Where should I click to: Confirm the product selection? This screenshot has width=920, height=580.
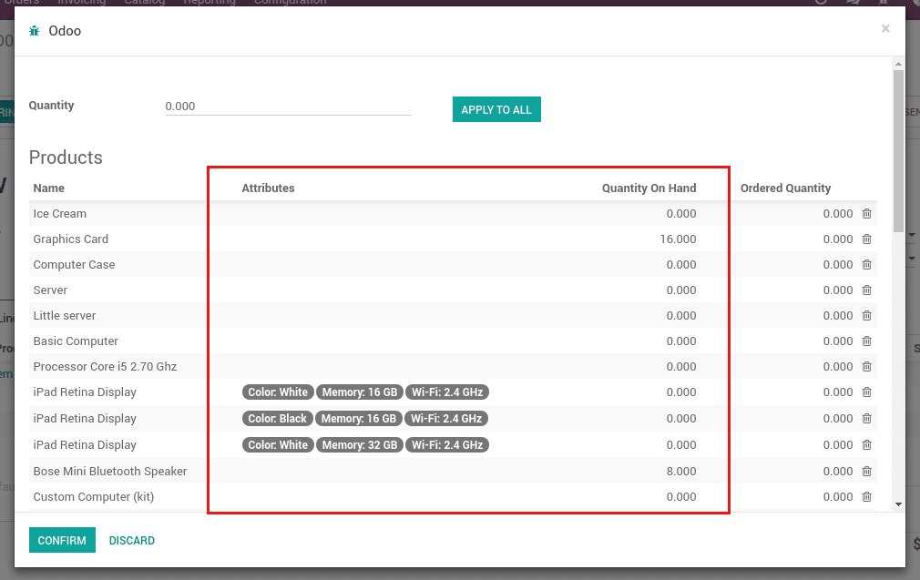click(62, 540)
